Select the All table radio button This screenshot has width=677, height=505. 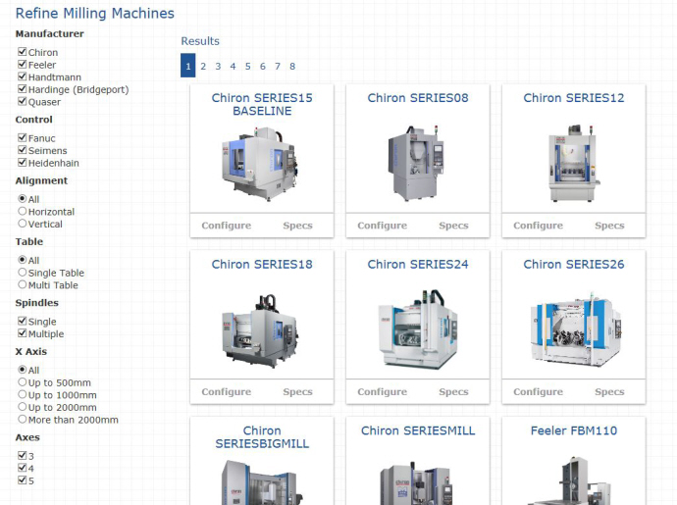coord(22,260)
